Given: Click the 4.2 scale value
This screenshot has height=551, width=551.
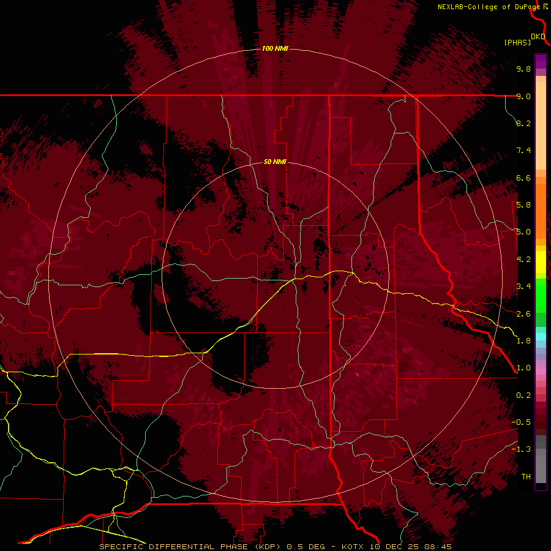Looking at the screenshot, I should [523, 260].
